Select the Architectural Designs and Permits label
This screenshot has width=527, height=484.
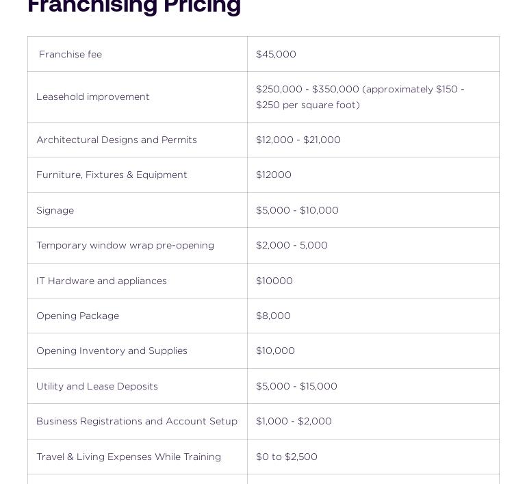pyautogui.click(x=116, y=140)
